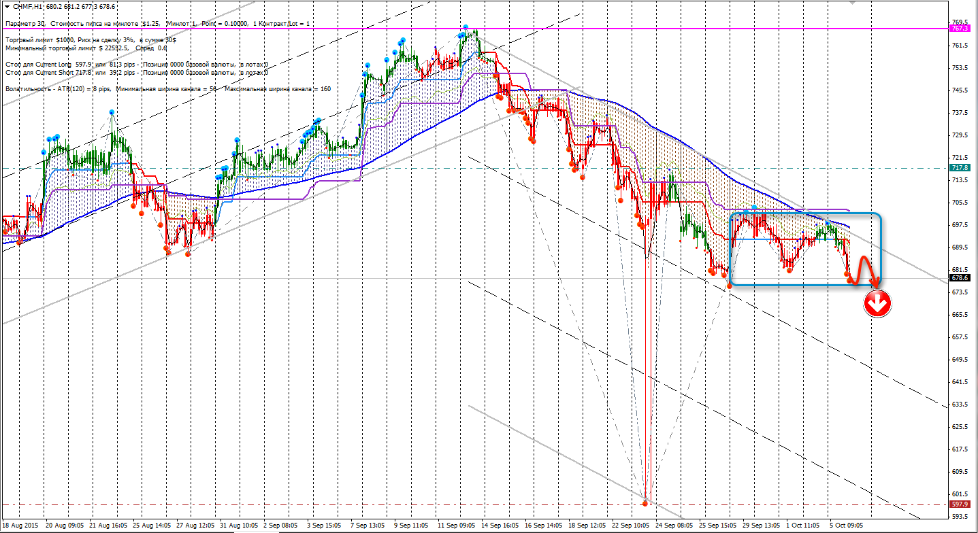Click the 673.5 price scale label

pyautogui.click(x=960, y=292)
